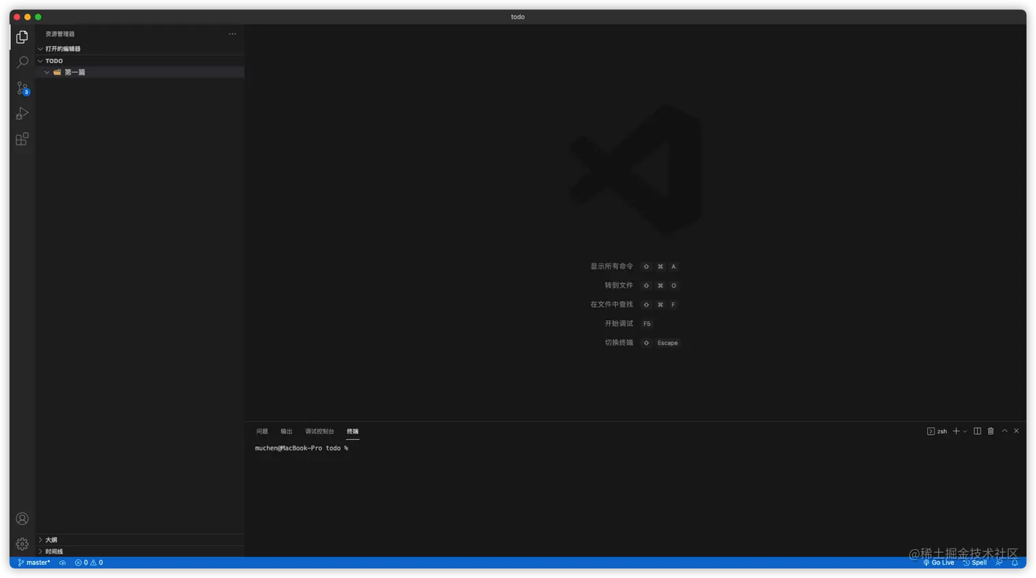Collapse the 第一篇 folder chevron
Screen dimensions: 1036x578
click(x=47, y=72)
